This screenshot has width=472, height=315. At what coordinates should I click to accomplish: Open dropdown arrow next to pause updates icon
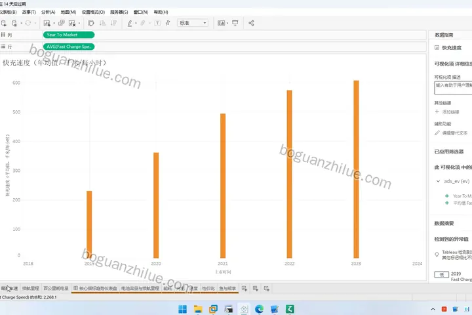coord(21,23)
